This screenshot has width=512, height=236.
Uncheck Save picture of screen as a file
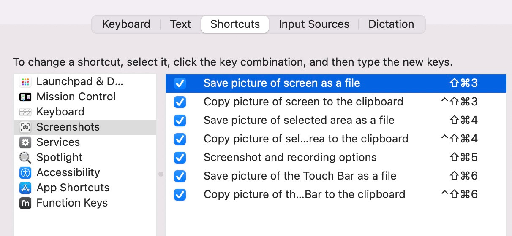click(x=180, y=83)
